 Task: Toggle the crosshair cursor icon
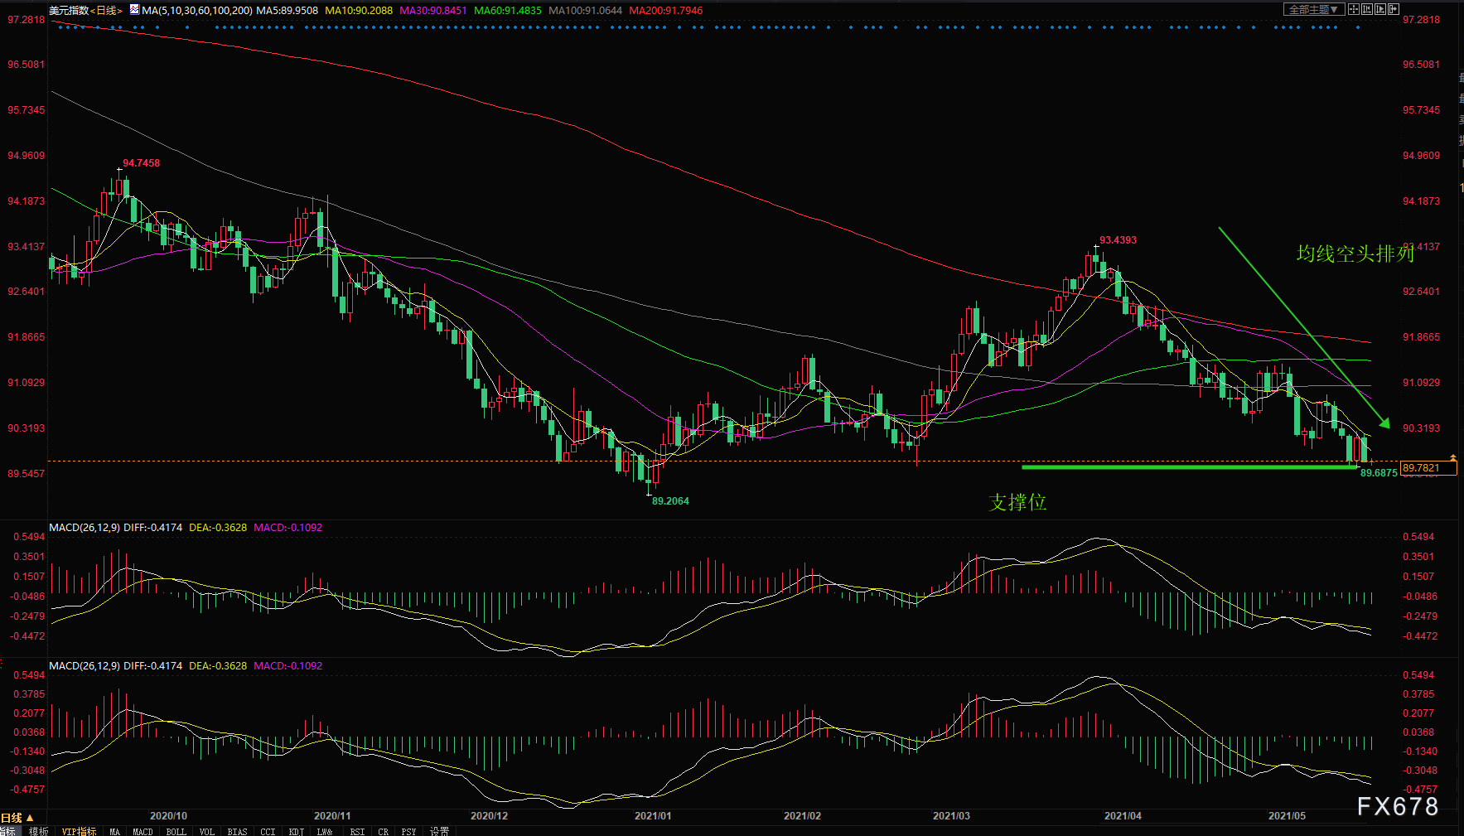click(1354, 9)
